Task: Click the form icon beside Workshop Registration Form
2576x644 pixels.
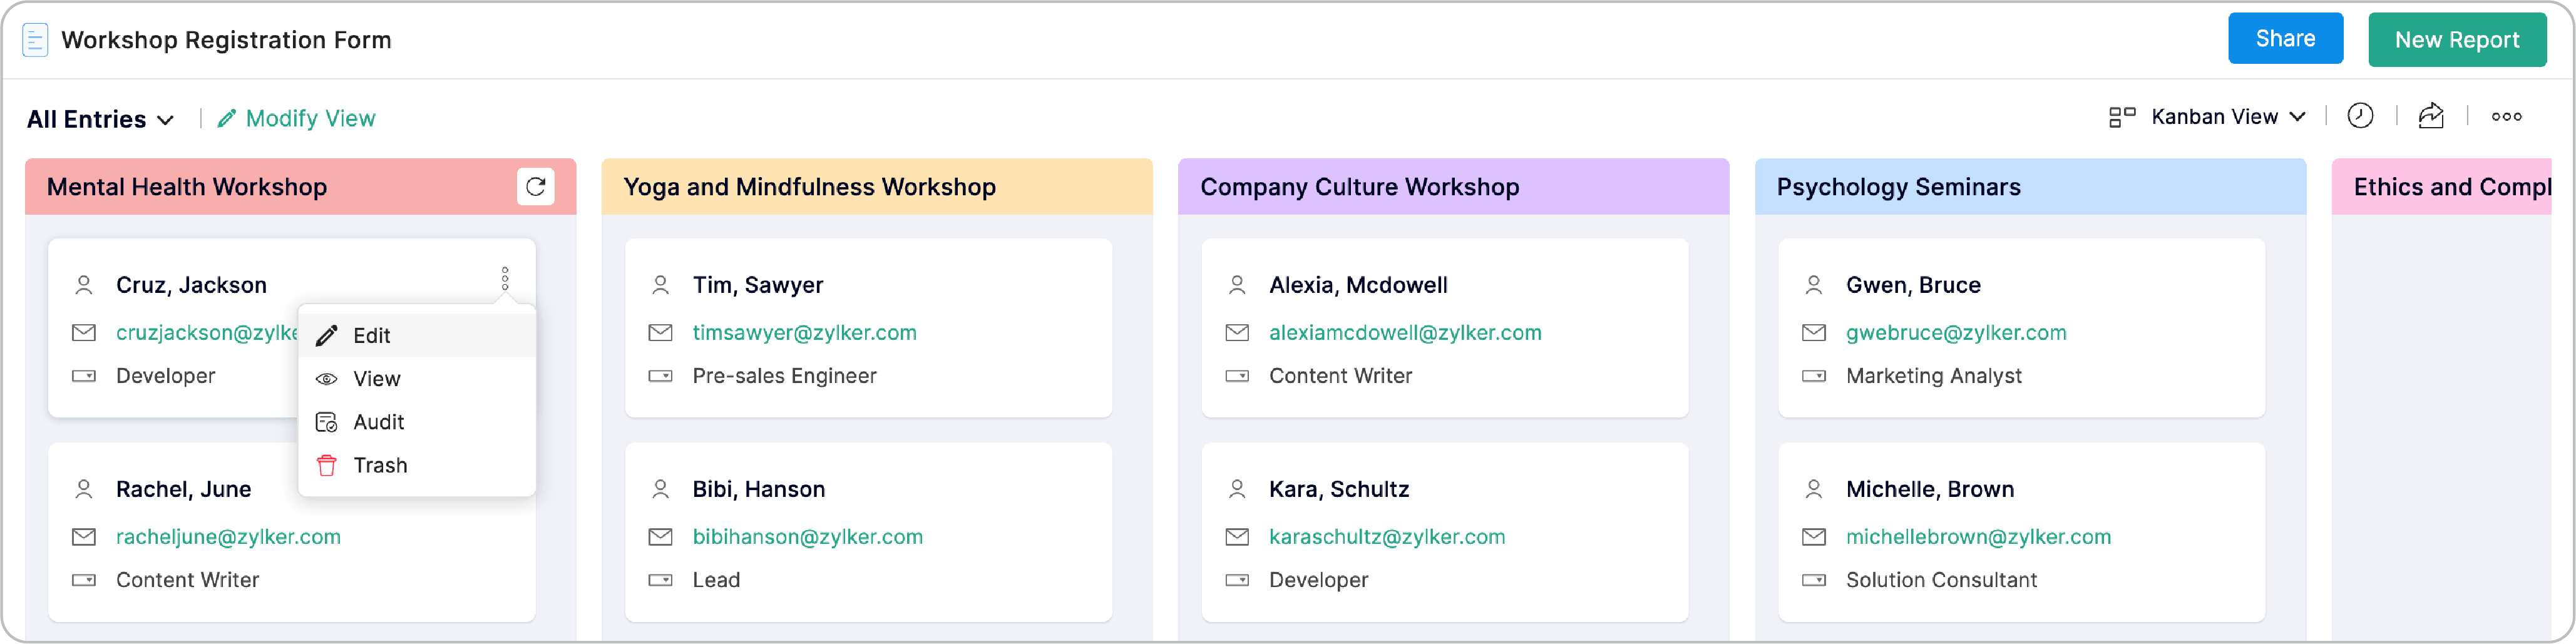Action: (35, 39)
